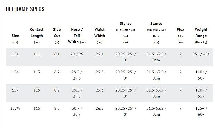The image size is (215, 128).
Task: Click the Weight Range column header
Action: click(201, 33)
